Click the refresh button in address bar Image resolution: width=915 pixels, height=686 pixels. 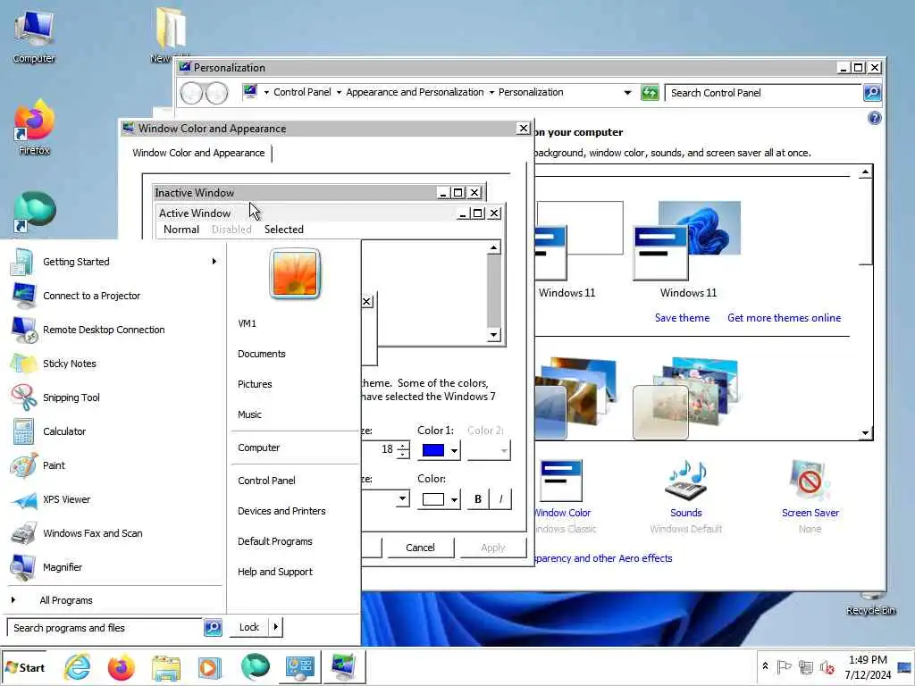[x=650, y=93]
